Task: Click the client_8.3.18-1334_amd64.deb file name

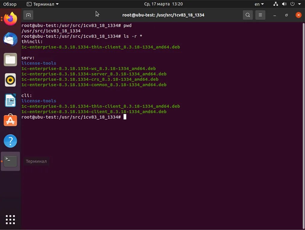Action: pos(94,112)
